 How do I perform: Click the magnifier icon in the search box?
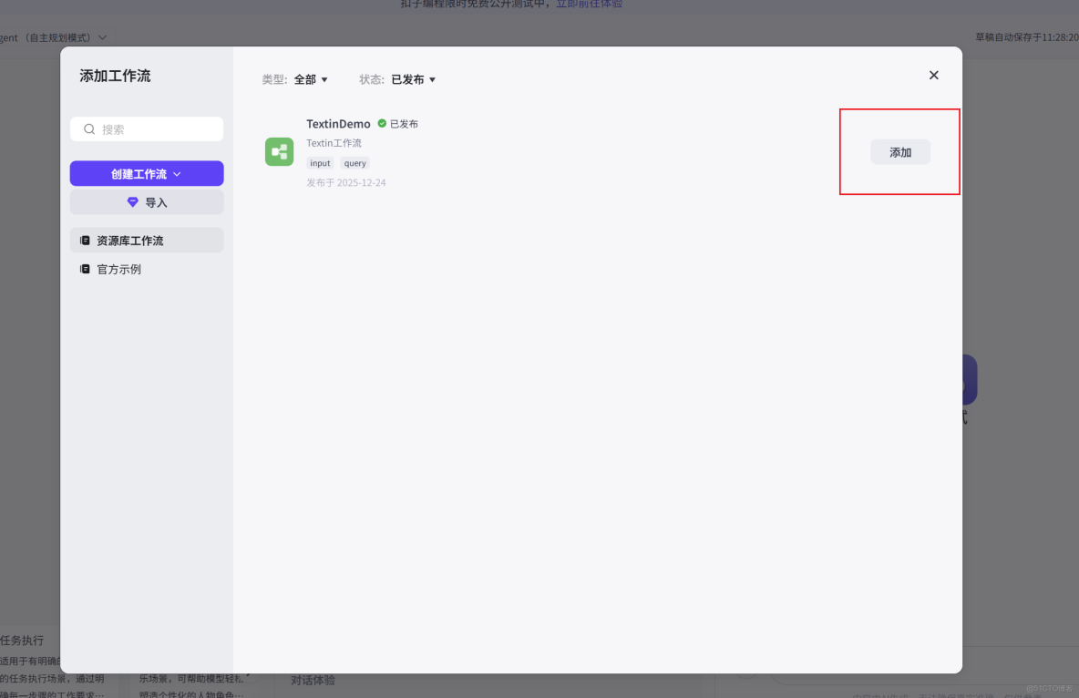point(89,128)
